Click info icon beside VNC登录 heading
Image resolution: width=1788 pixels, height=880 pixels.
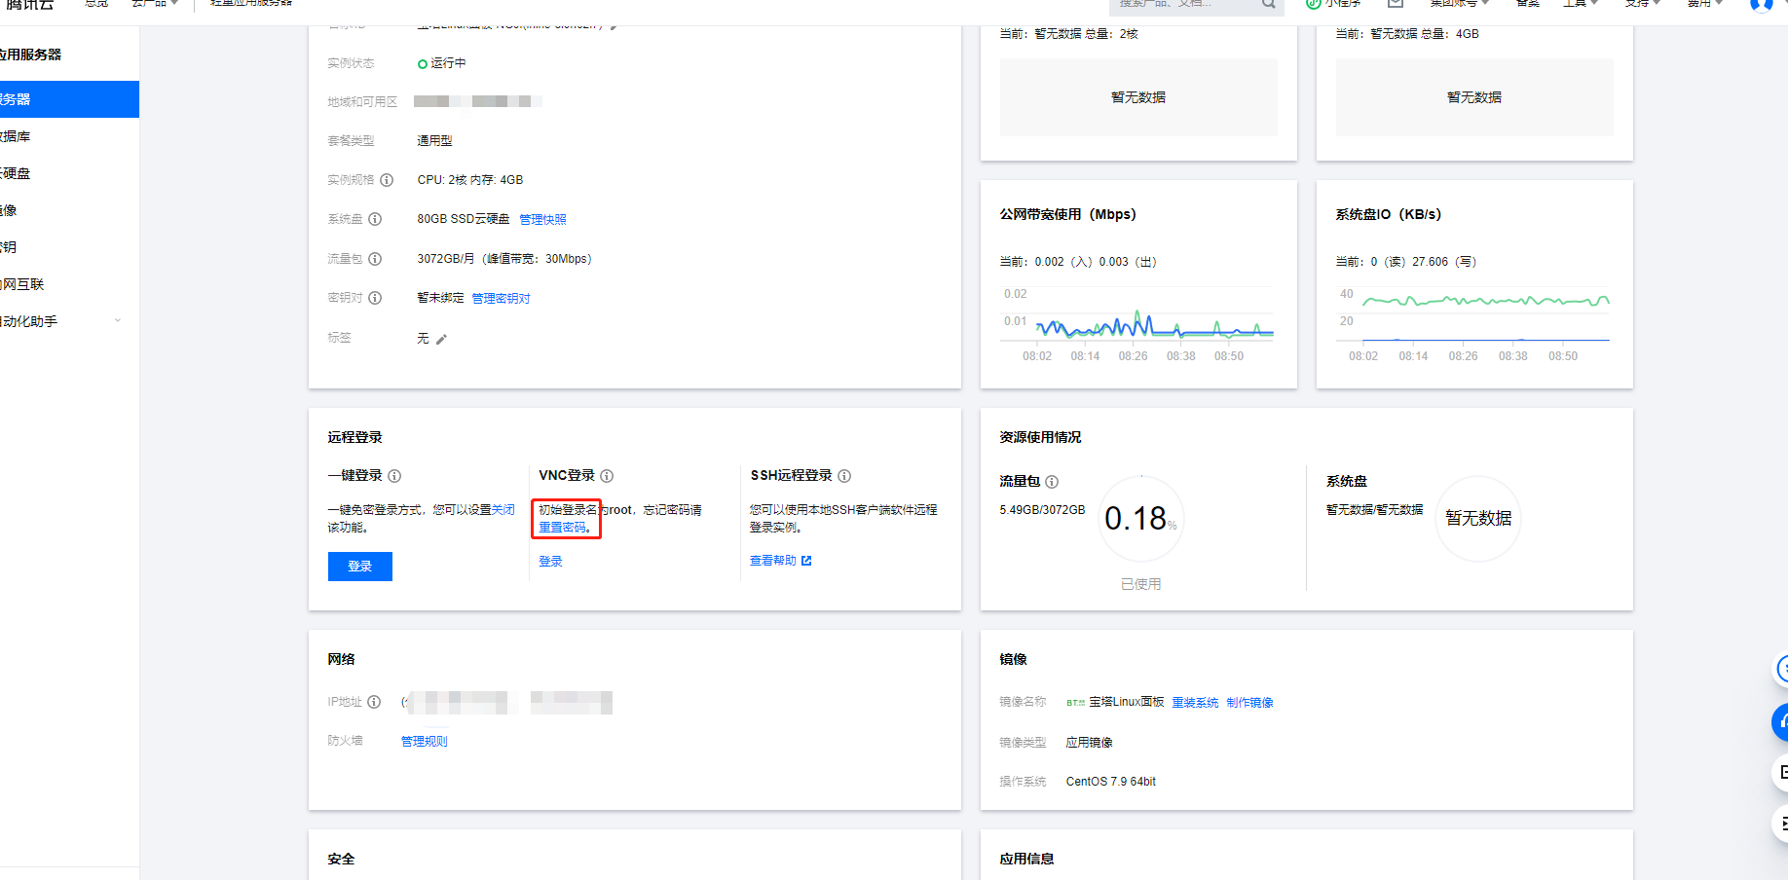607,476
